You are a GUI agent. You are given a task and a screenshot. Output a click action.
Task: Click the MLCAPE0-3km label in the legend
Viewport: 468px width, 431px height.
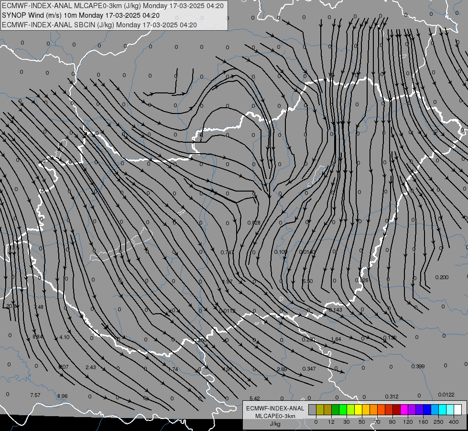[275, 416]
